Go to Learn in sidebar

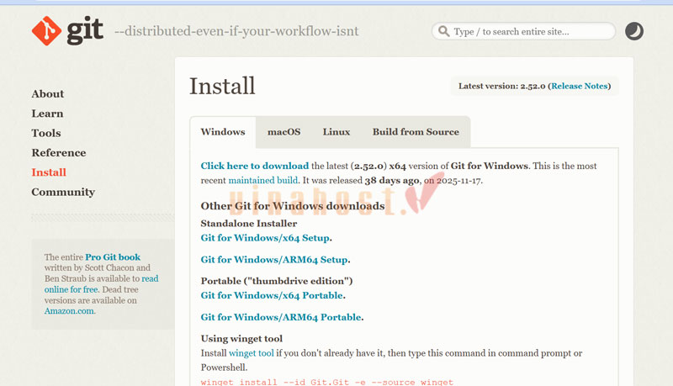(47, 114)
